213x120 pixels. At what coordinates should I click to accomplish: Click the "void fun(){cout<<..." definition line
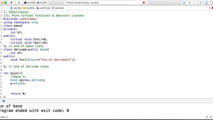(43, 60)
